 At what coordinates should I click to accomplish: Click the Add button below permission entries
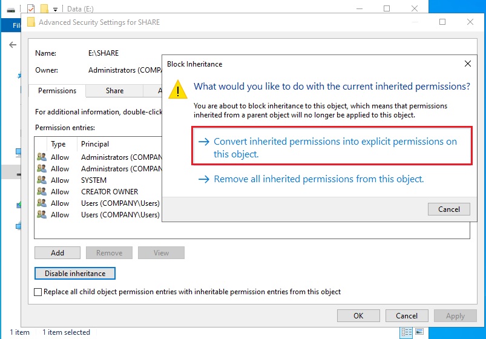pyautogui.click(x=57, y=253)
